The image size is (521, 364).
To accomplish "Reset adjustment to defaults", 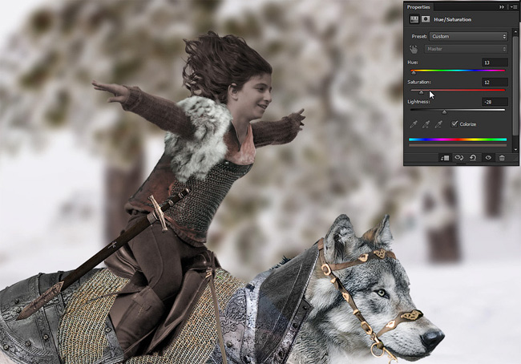I will pos(473,158).
